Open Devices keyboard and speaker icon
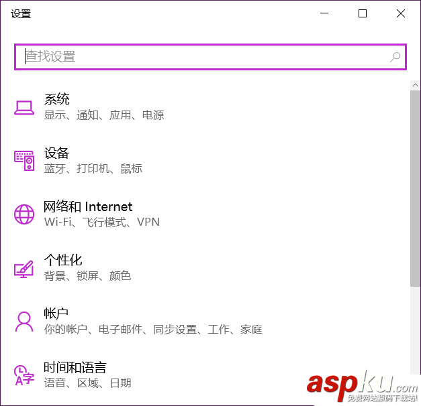The width and height of the screenshot is (421, 406). point(24,161)
